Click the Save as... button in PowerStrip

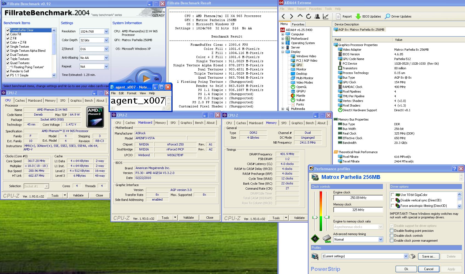click(x=429, y=256)
